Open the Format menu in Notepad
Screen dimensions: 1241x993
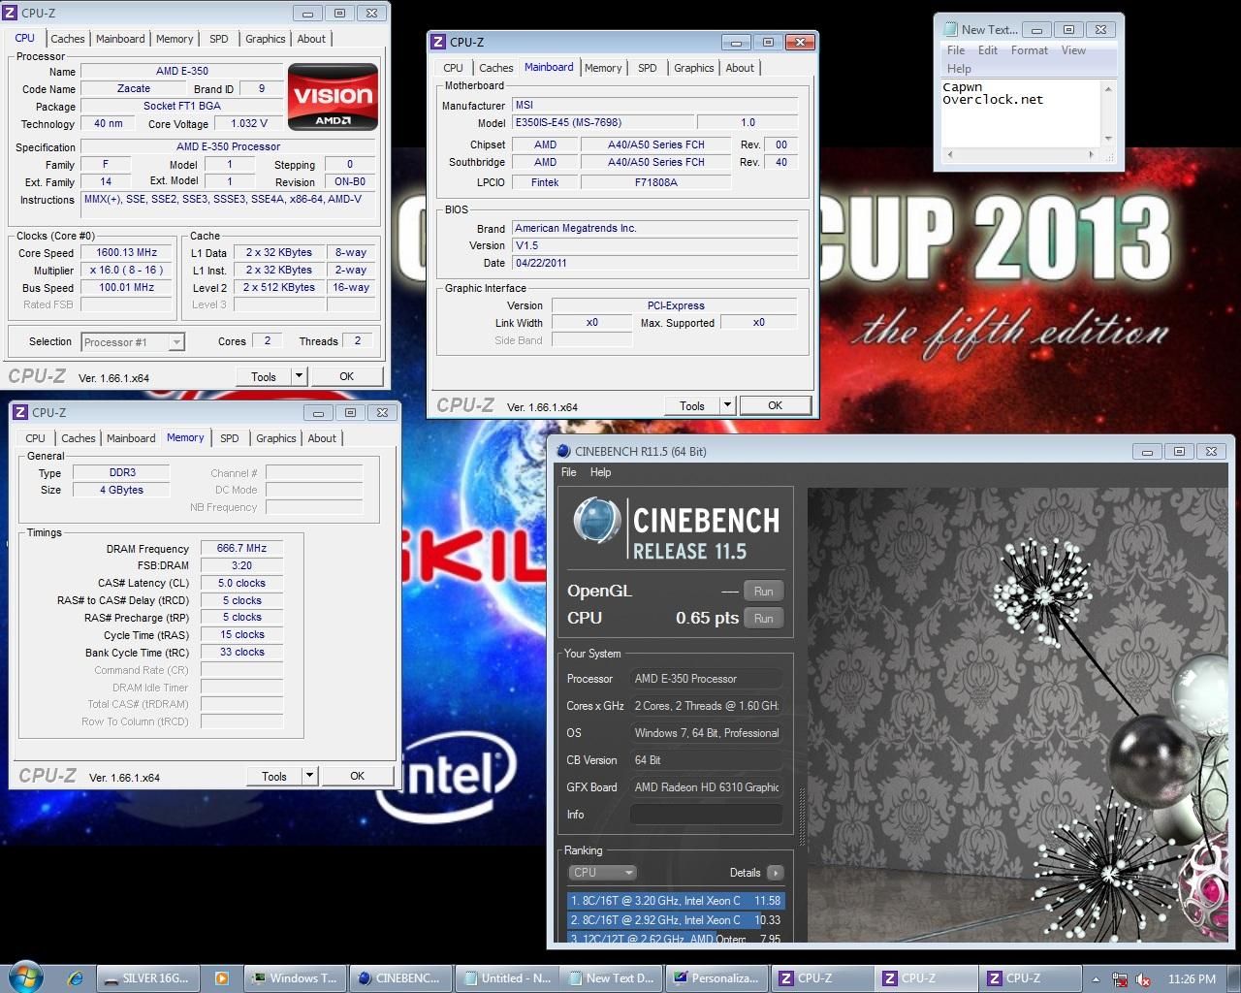tap(1030, 50)
